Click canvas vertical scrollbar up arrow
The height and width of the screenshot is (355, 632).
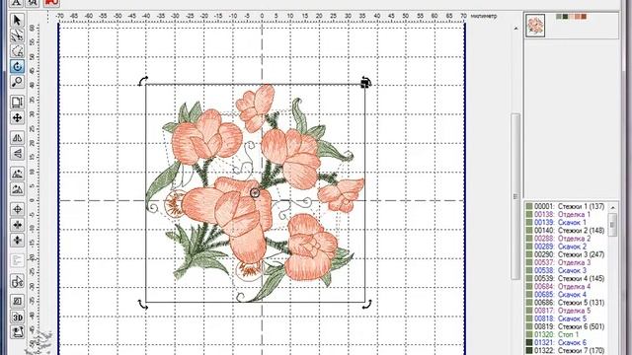515,29
